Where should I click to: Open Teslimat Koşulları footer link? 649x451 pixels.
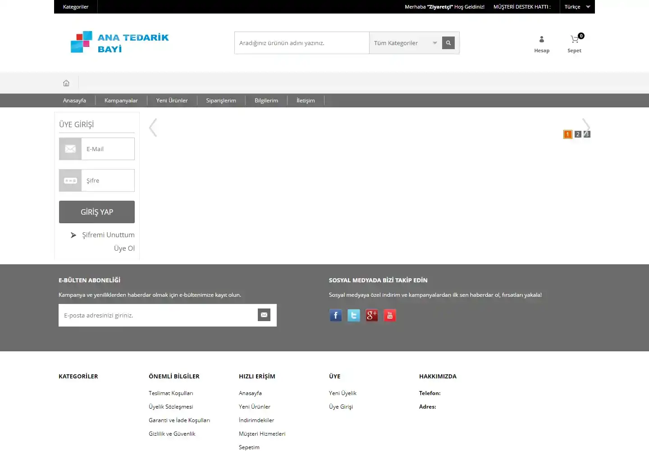tap(171, 393)
